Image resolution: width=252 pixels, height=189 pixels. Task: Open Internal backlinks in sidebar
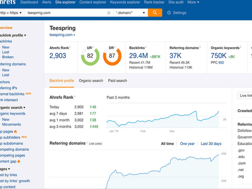[x=12, y=94]
